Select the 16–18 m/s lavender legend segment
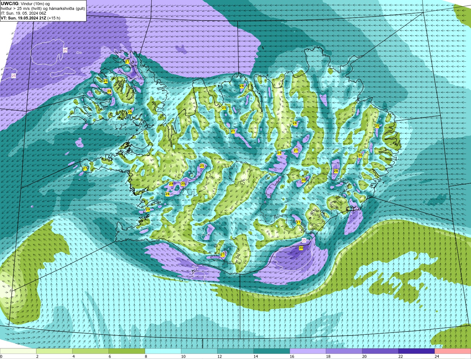The height and width of the screenshot is (359, 471). [x=308, y=351]
